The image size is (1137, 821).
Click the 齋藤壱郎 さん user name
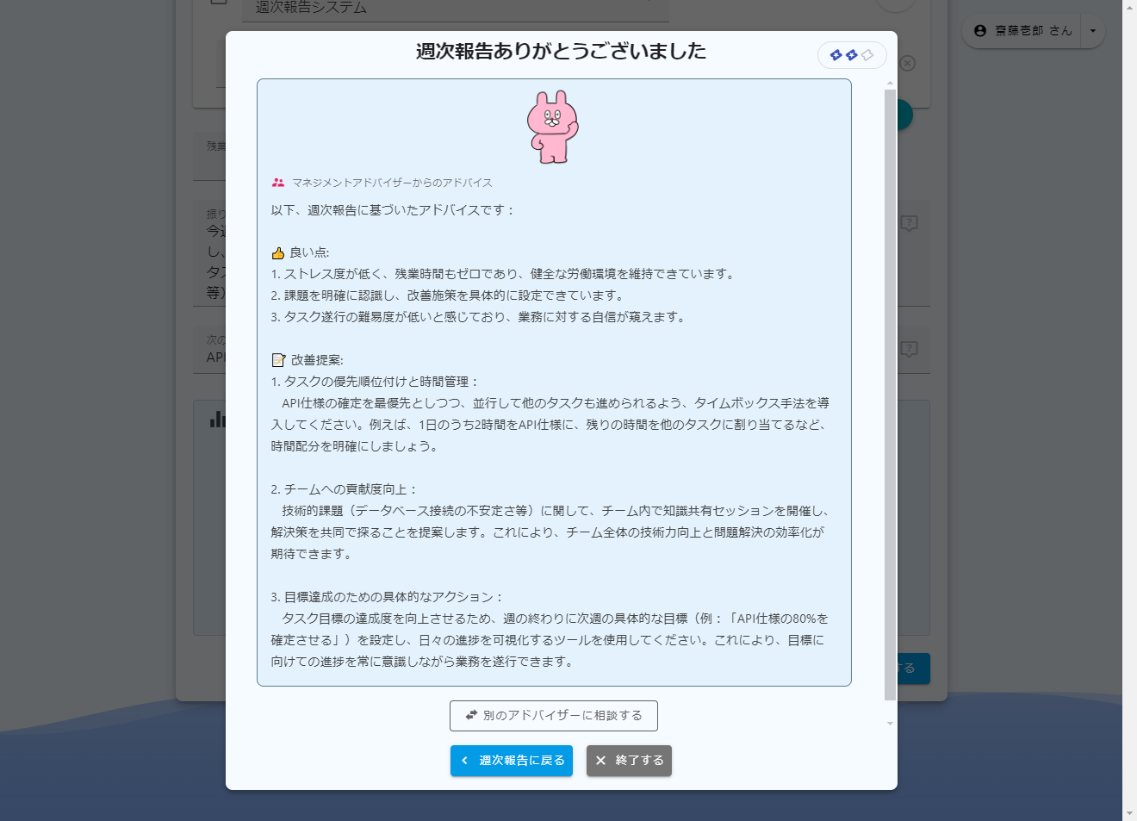pos(1034,31)
